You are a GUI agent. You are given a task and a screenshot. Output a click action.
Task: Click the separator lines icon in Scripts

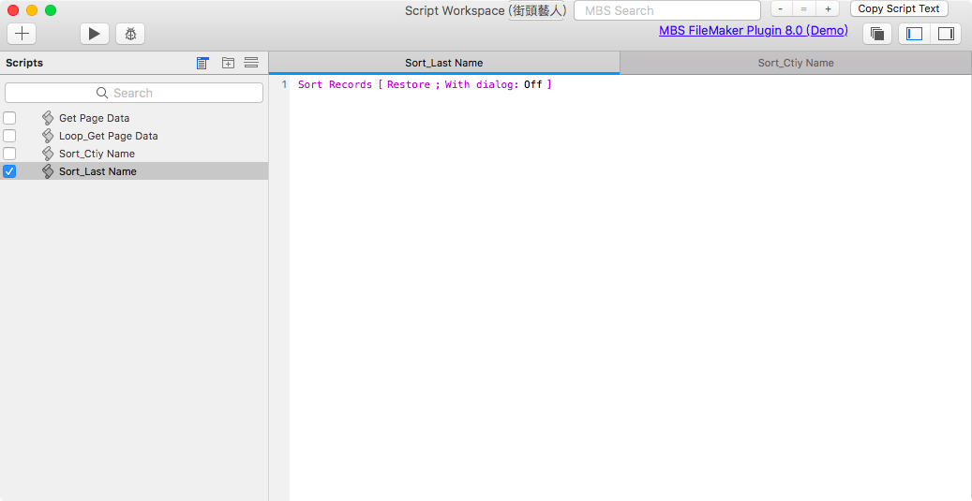[x=251, y=63]
